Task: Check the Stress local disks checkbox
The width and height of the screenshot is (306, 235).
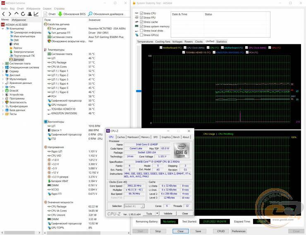Action: [142, 31]
